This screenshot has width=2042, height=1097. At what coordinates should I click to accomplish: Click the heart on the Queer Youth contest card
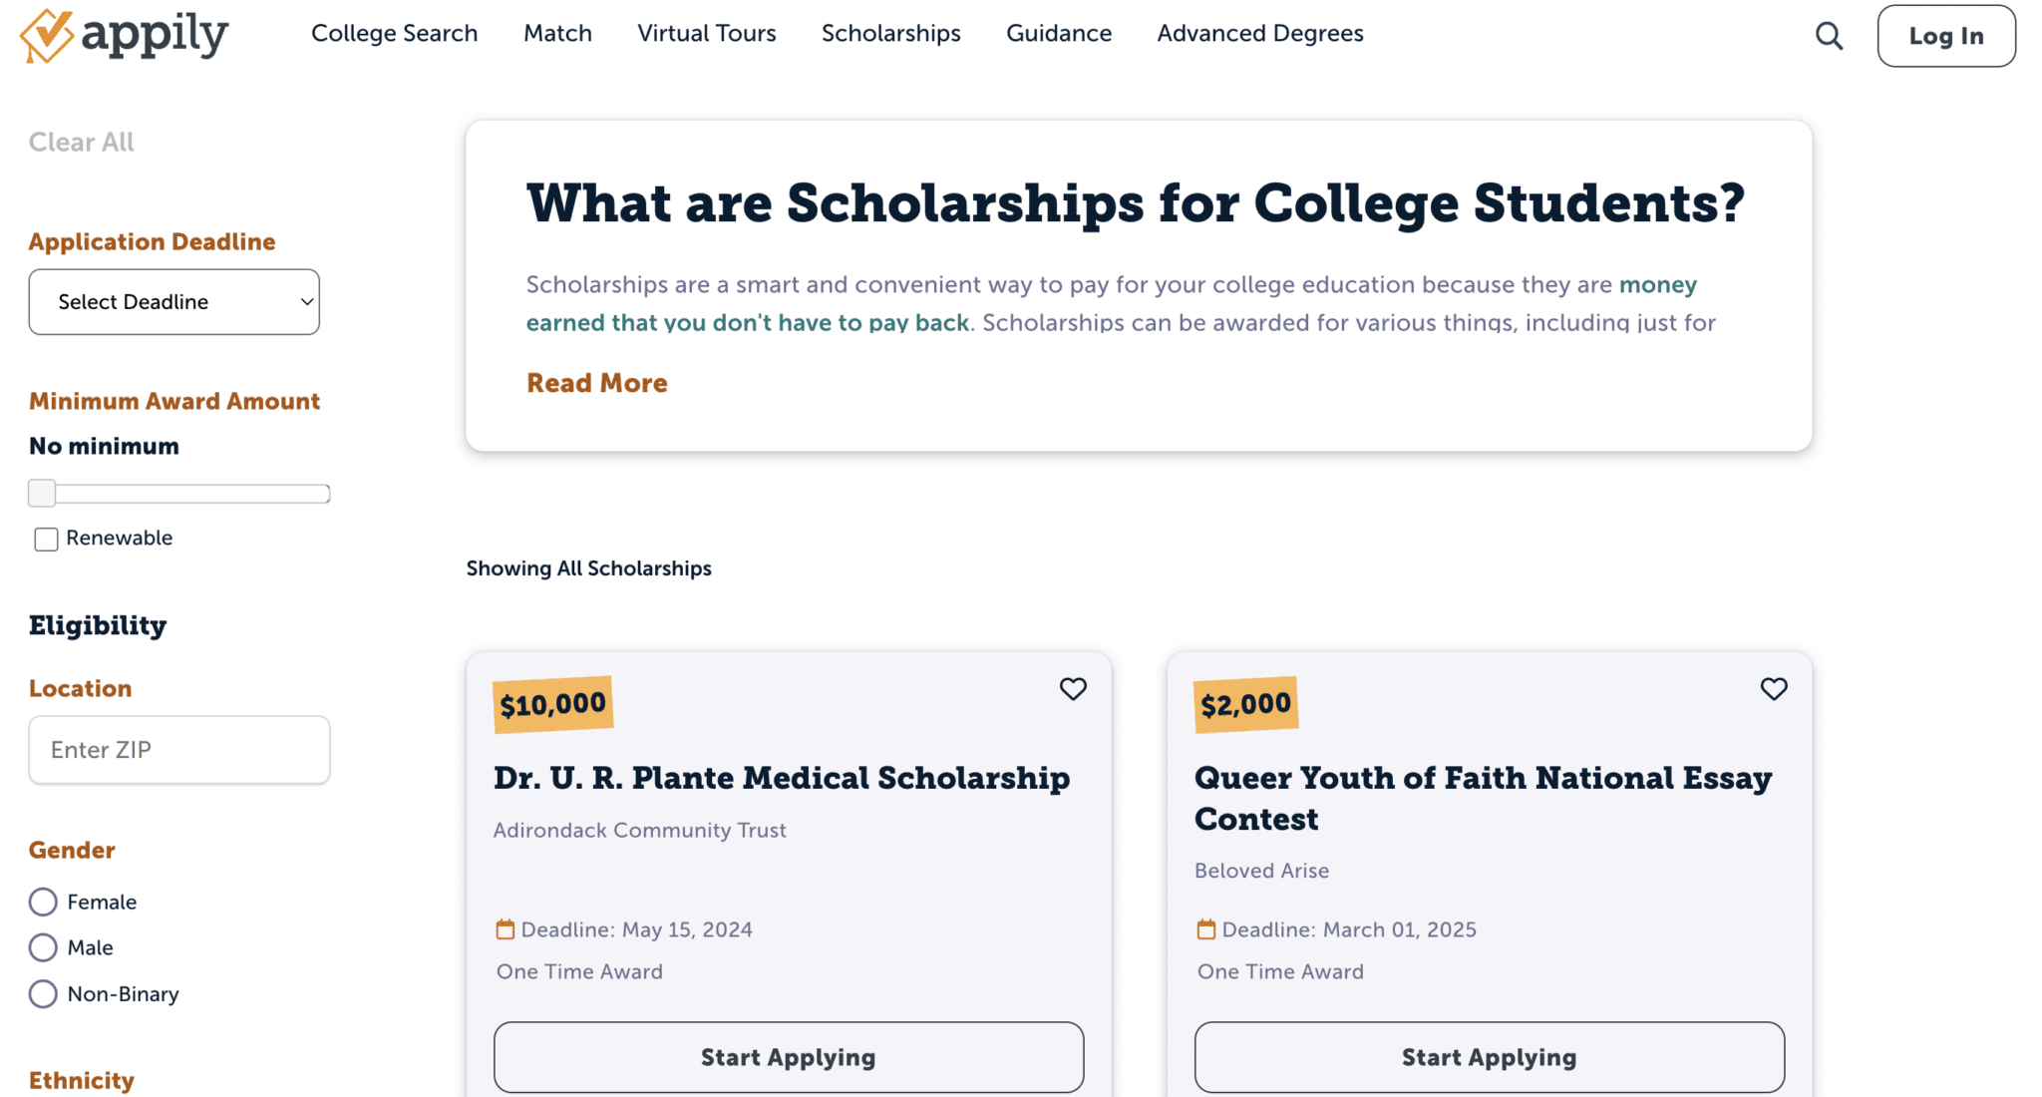pyautogui.click(x=1774, y=689)
